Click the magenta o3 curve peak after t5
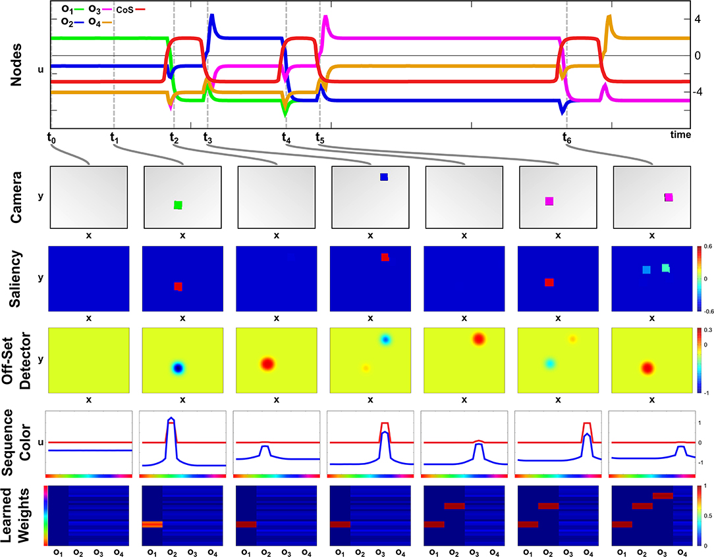This screenshot has height=557, width=714. coord(325,17)
